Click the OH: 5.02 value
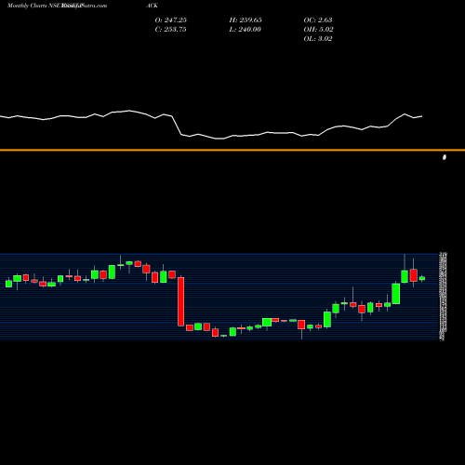This screenshot has height=465, width=465. click(318, 30)
